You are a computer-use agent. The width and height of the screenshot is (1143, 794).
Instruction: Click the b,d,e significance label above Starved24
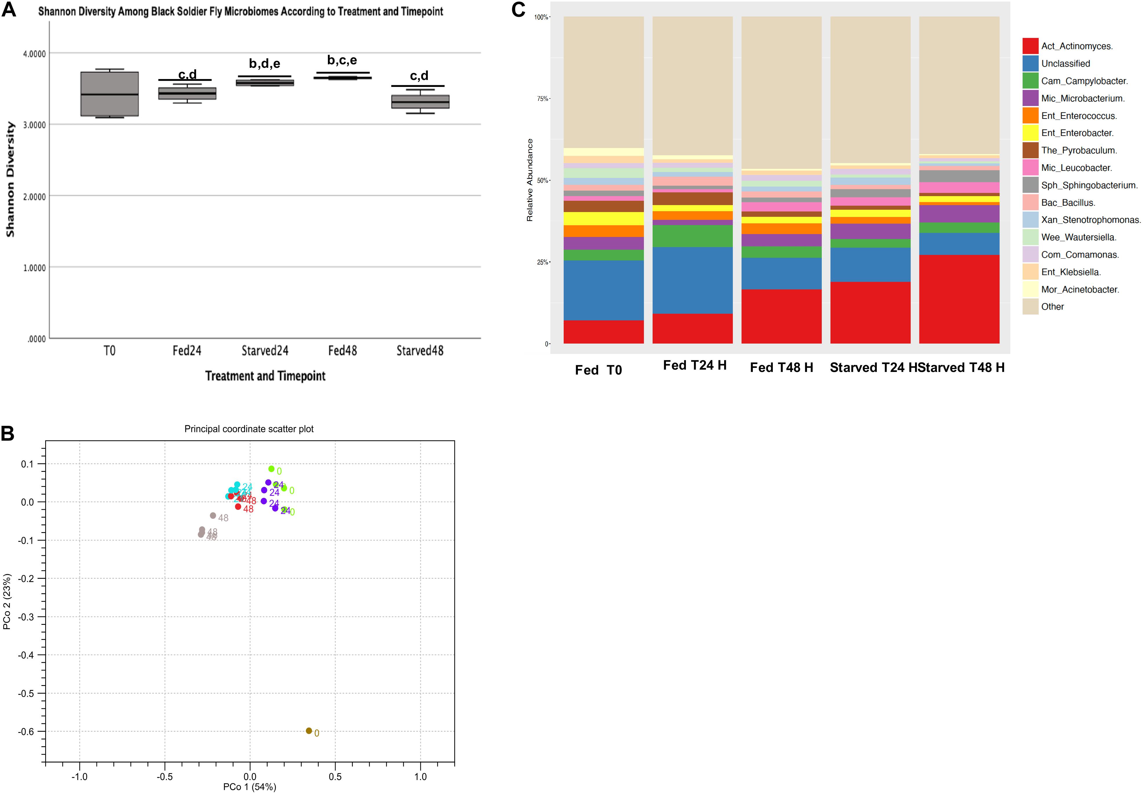(x=265, y=64)
